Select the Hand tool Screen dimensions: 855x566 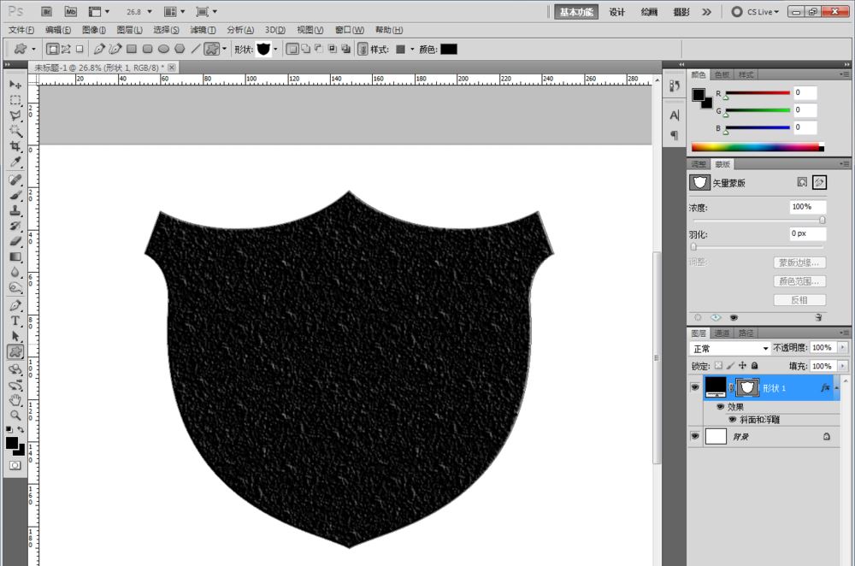tap(15, 401)
